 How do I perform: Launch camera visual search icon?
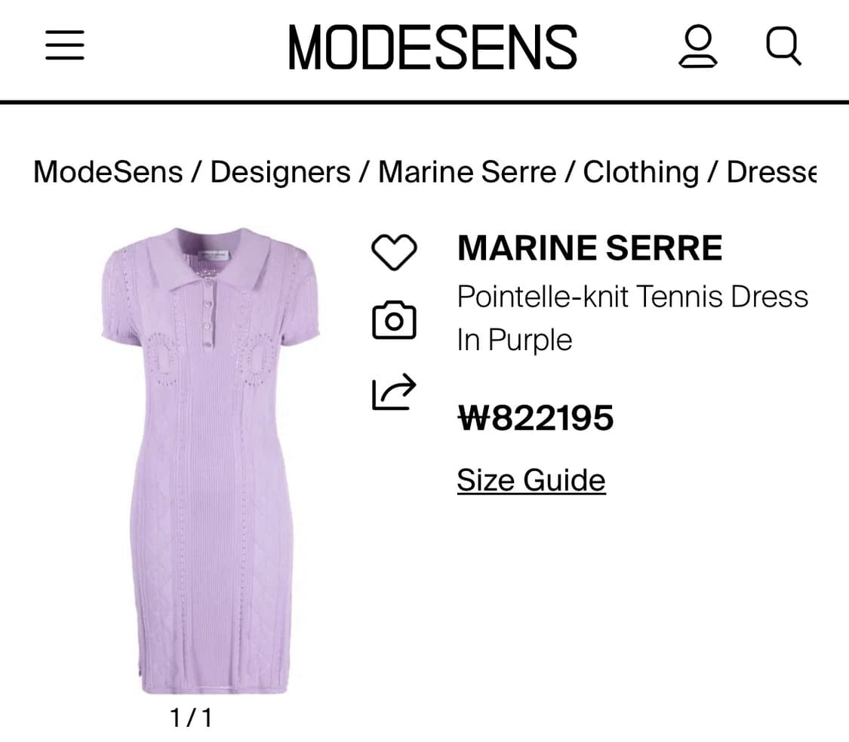point(394,320)
